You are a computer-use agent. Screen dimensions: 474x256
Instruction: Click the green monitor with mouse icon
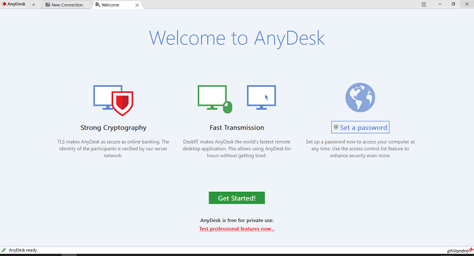pos(215,99)
